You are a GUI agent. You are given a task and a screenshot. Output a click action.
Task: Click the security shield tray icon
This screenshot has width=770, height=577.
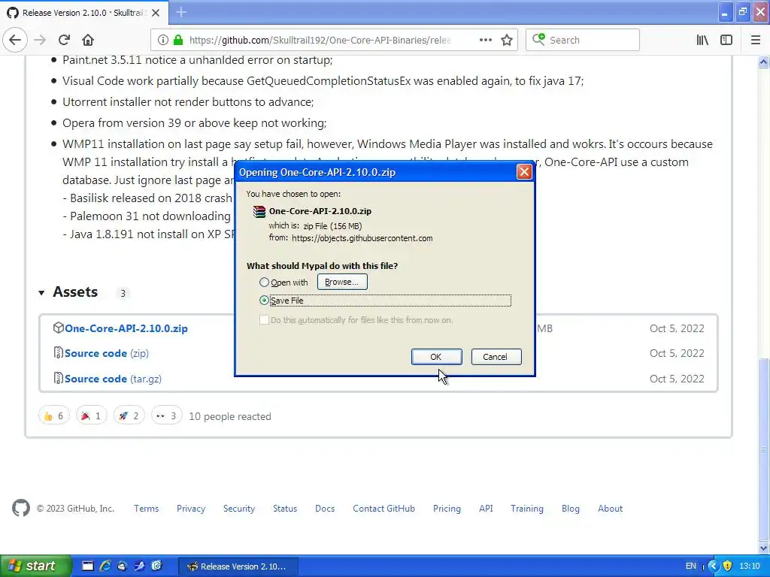(x=727, y=566)
